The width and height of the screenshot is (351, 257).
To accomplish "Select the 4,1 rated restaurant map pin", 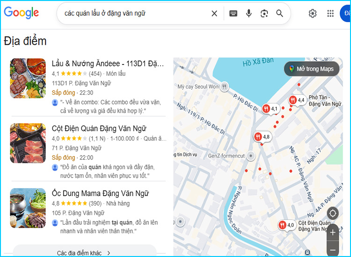I will [271, 109].
